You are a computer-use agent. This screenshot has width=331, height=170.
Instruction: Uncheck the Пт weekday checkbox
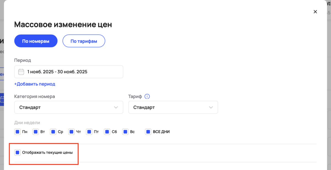point(89,132)
